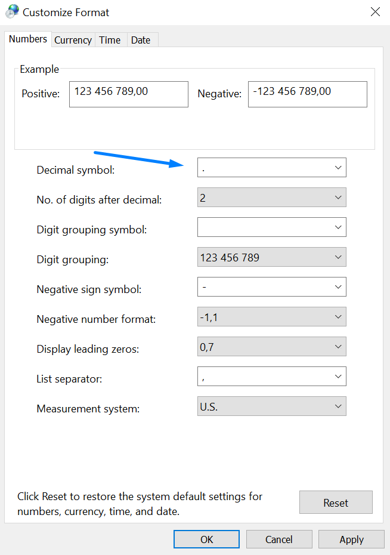Open the Time tab
This screenshot has height=555, width=390.
coord(110,40)
